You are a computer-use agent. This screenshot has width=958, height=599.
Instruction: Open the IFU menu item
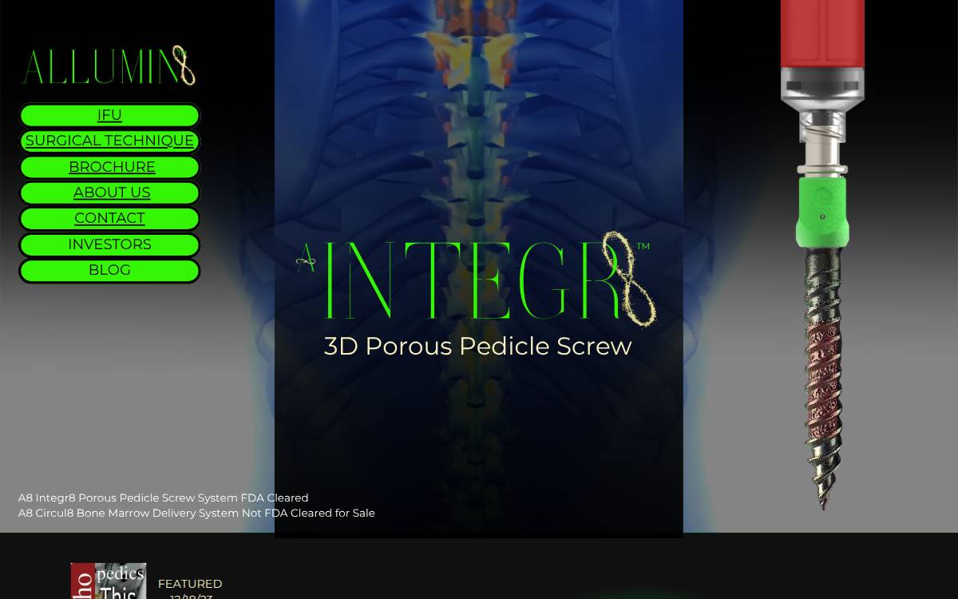(x=109, y=115)
